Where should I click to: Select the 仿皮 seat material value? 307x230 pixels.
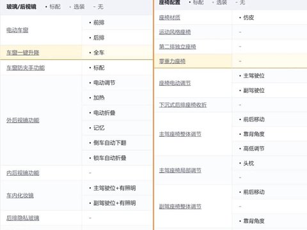pos(249,17)
